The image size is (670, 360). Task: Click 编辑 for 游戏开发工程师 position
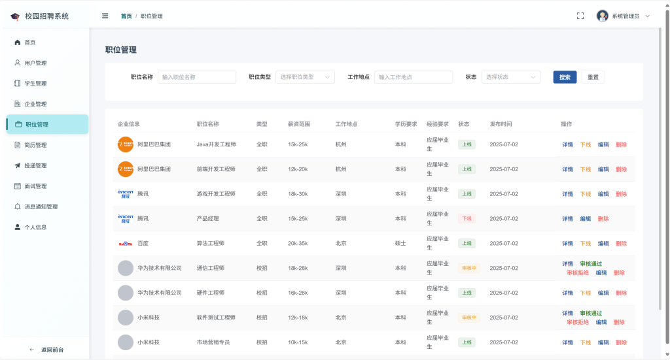pyautogui.click(x=603, y=194)
